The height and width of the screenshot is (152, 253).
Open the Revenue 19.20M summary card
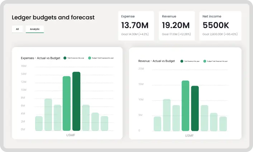click(x=177, y=25)
